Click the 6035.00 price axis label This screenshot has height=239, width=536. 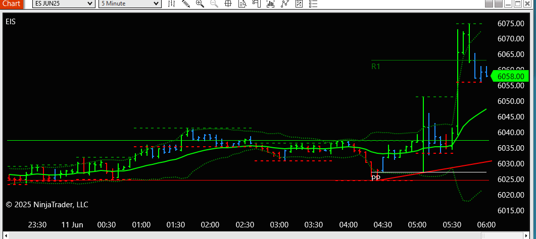point(511,148)
